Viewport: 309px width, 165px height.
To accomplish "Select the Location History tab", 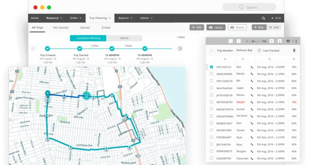I will pos(88,38).
